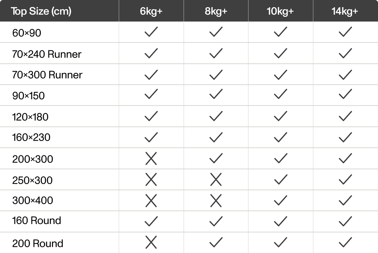Select the 8kg+ column header
Viewport: 378px width, 253px height.
[x=216, y=11]
